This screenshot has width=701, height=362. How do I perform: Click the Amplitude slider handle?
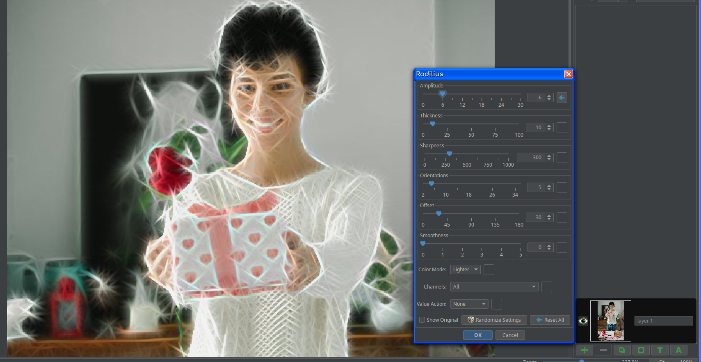443,94
